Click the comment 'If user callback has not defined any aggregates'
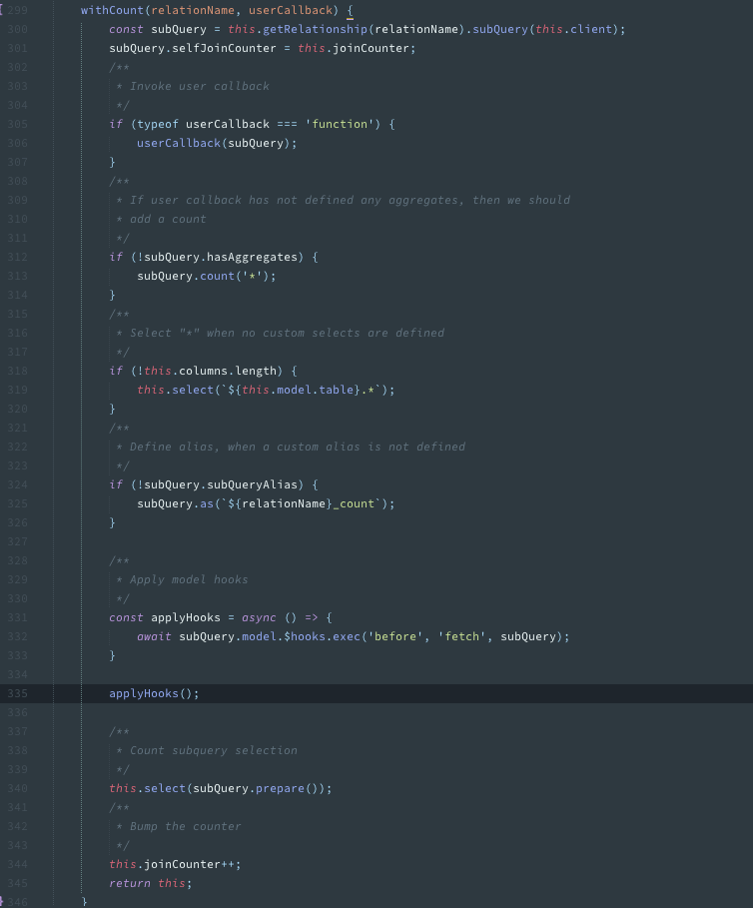753x908 pixels. (298, 201)
